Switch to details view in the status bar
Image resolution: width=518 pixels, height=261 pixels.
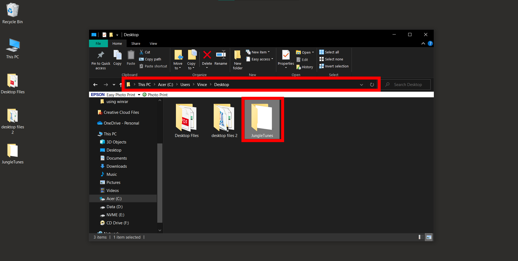[x=421, y=237]
